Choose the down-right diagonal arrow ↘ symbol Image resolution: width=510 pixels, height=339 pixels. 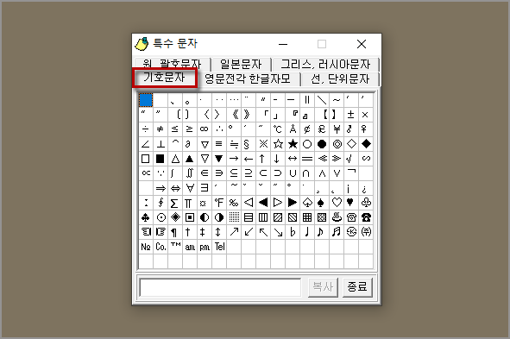click(278, 232)
